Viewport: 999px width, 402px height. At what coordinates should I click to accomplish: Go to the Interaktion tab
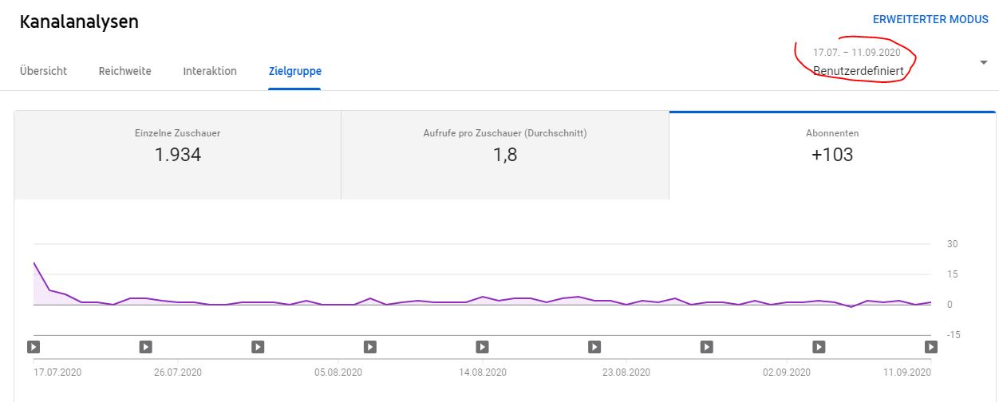(210, 71)
